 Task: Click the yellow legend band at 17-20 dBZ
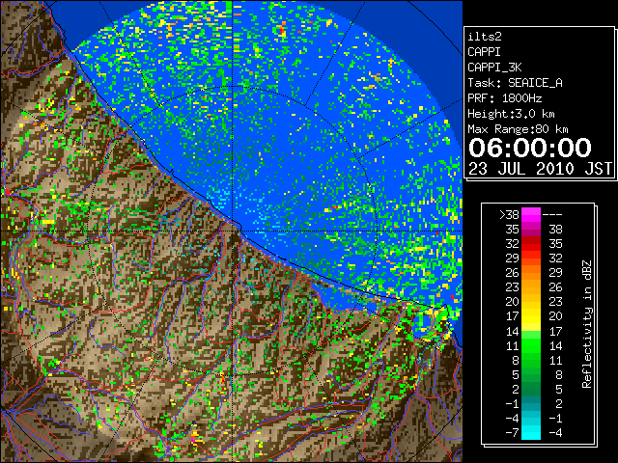click(x=531, y=316)
